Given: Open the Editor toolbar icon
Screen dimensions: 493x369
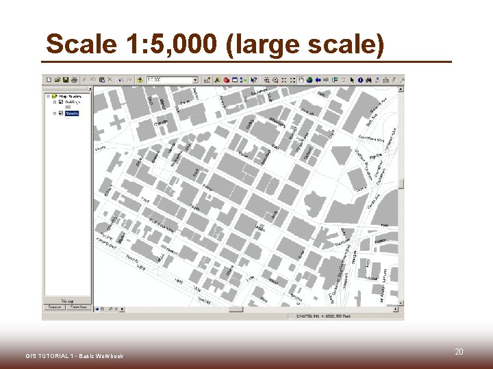Looking at the screenshot, I should 207,80.
